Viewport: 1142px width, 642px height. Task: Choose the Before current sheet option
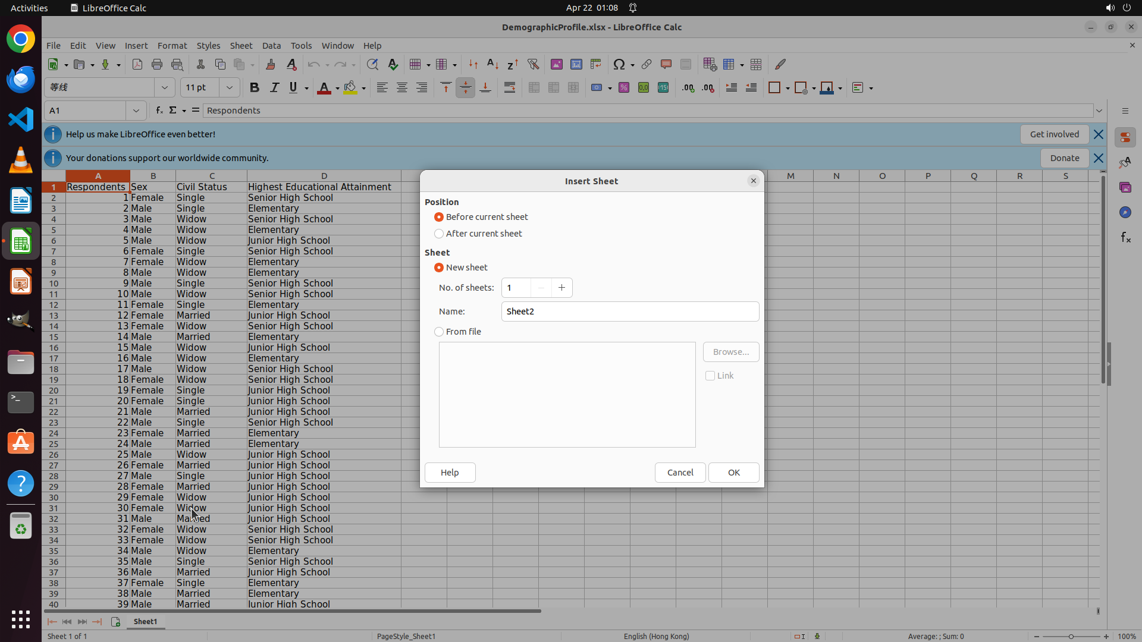click(439, 217)
